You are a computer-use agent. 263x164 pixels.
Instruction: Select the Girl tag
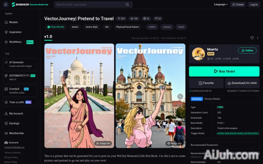point(107,27)
